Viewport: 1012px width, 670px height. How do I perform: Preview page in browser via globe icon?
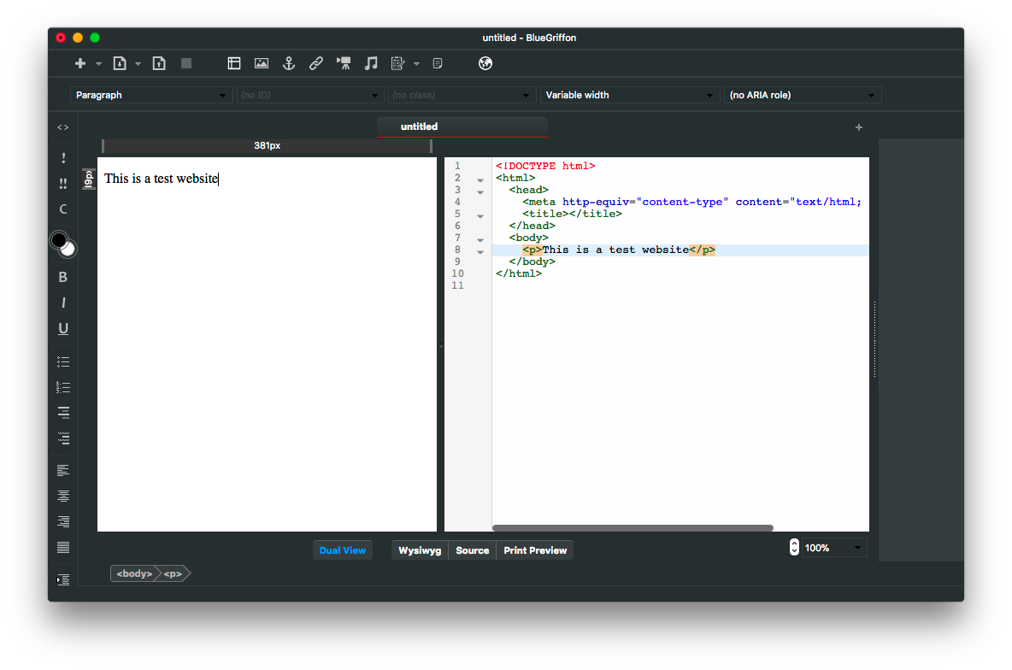coord(485,63)
